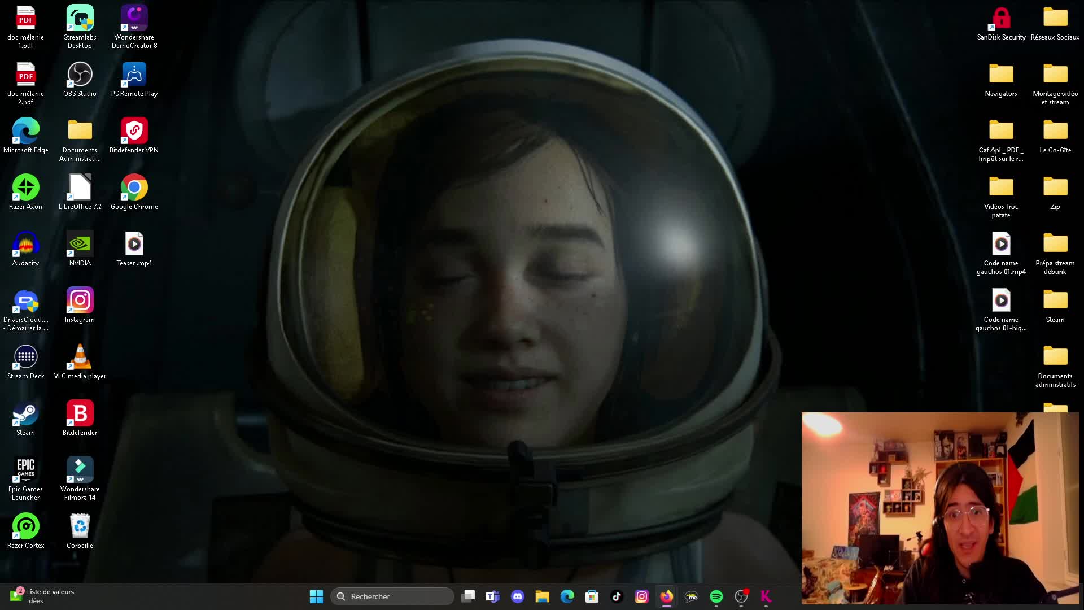Image resolution: width=1084 pixels, height=610 pixels.
Task: Open Microsoft Edge desktop shortcut
Action: pos(25,136)
